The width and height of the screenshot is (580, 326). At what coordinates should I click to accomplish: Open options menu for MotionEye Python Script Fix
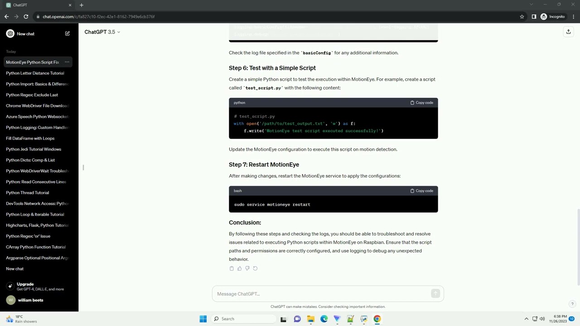pyautogui.click(x=67, y=62)
